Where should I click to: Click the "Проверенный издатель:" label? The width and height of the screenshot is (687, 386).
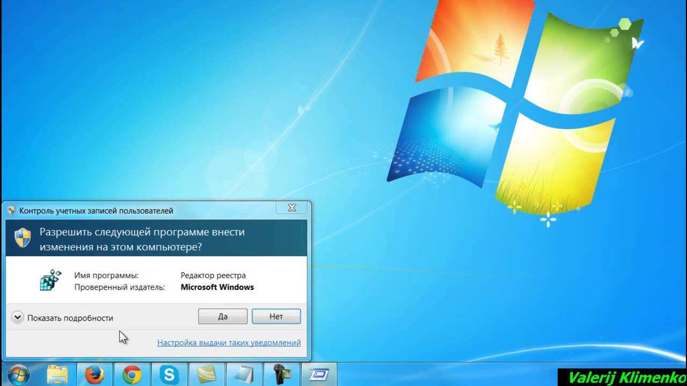coord(119,287)
